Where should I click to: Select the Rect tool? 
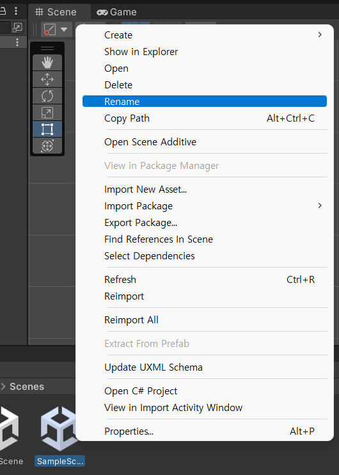click(x=47, y=129)
